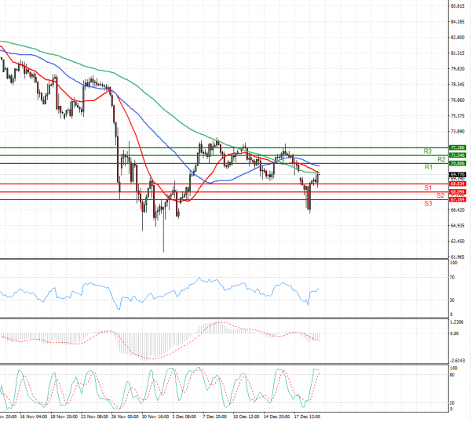Click the 79.830 price axis value
This screenshot has height=422, width=471.
tap(458, 69)
